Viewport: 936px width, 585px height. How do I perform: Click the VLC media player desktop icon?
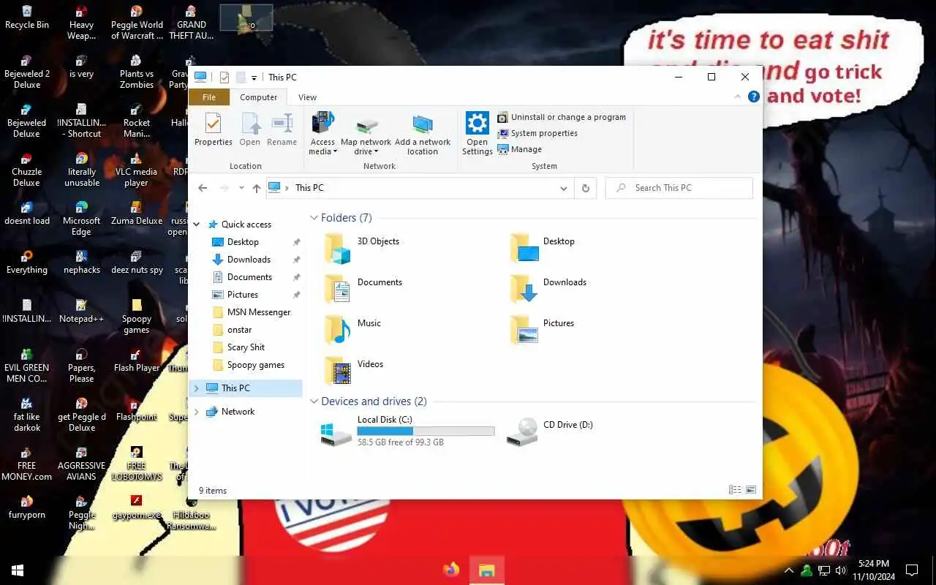pos(136,170)
